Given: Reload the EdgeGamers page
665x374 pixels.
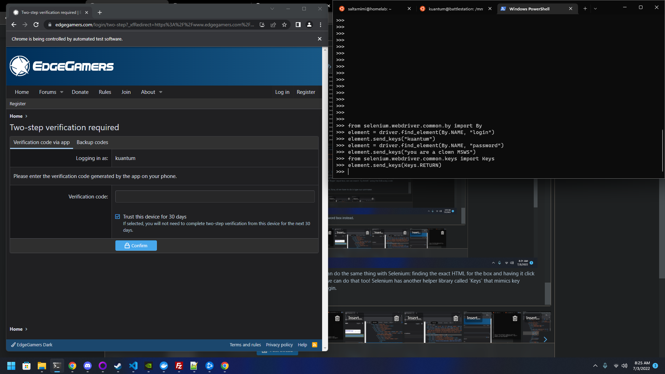Looking at the screenshot, I should pos(36,25).
